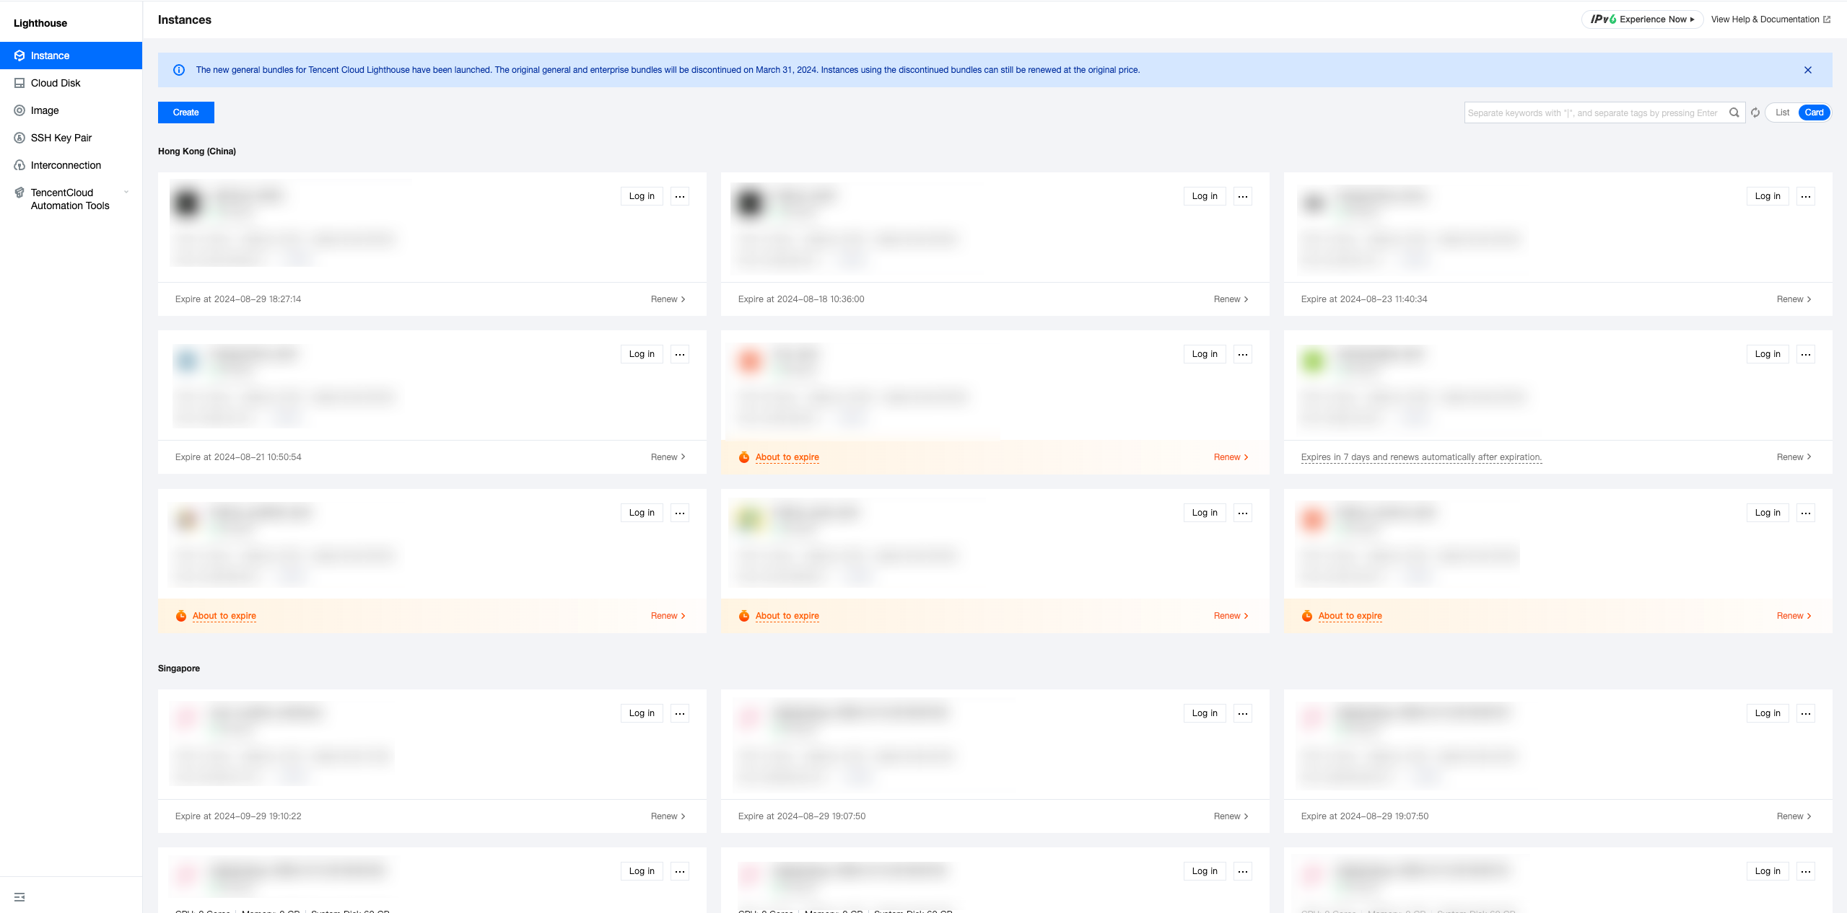
Task: Focus the keyword search input field
Action: click(x=1595, y=113)
